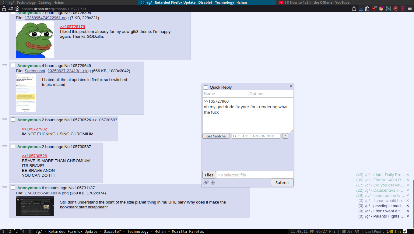Switch to workspace 1 in the status bar
This screenshot has width=414, height=234.
click(x=3, y=232)
